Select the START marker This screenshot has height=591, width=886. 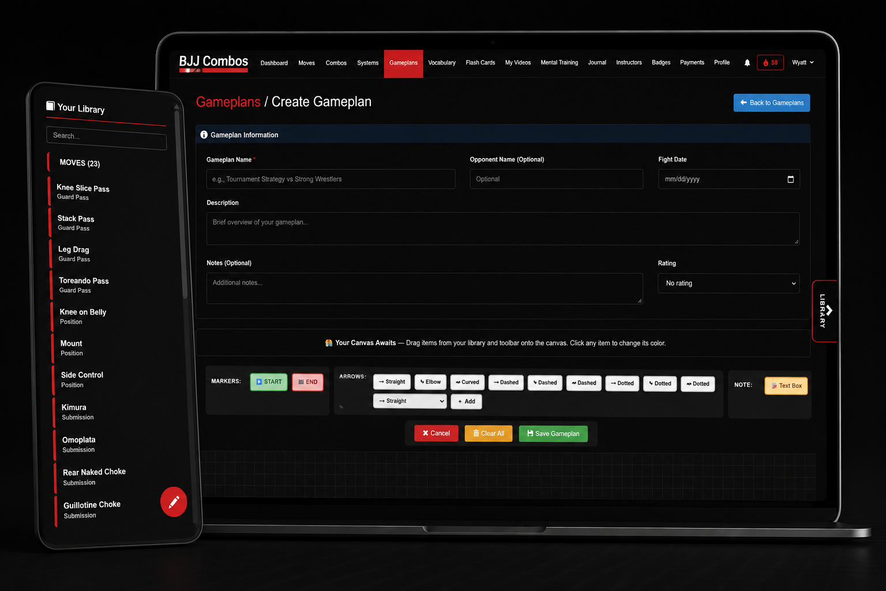pyautogui.click(x=269, y=382)
